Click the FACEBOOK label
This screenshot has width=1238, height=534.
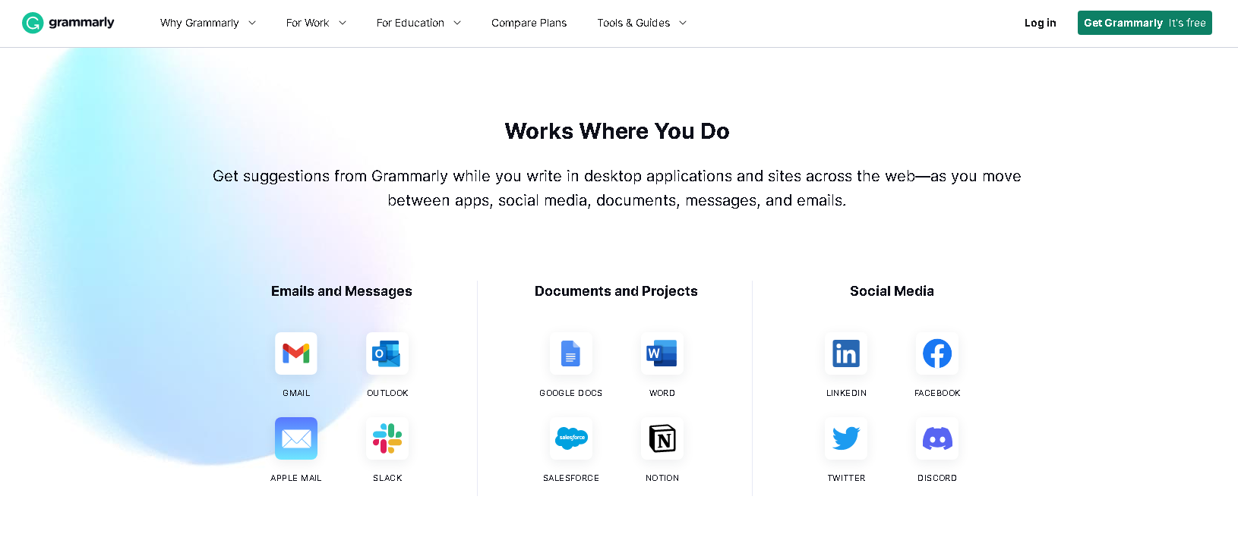[x=937, y=393]
